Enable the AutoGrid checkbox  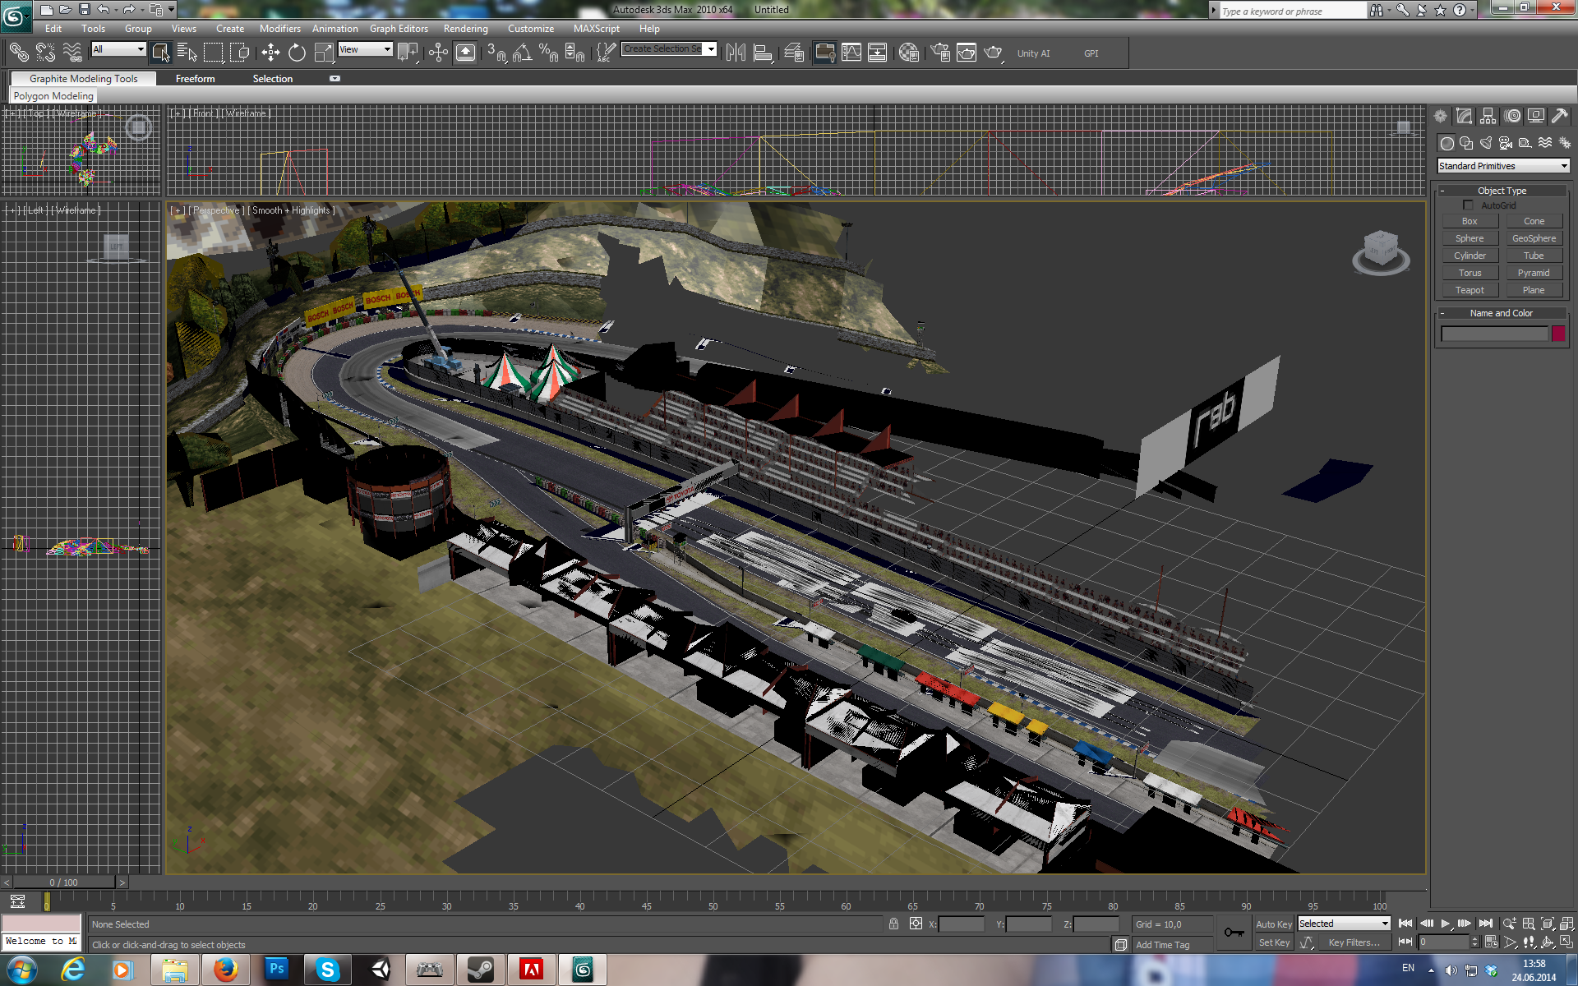point(1468,205)
